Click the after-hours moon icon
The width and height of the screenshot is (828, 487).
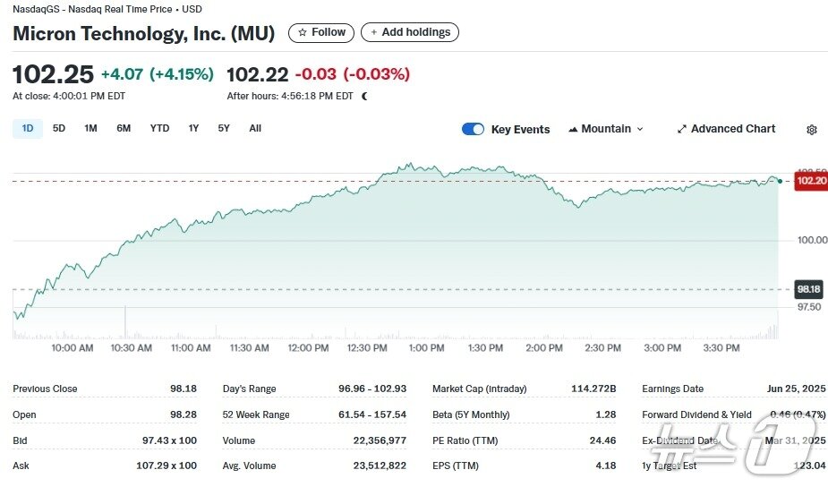click(364, 96)
